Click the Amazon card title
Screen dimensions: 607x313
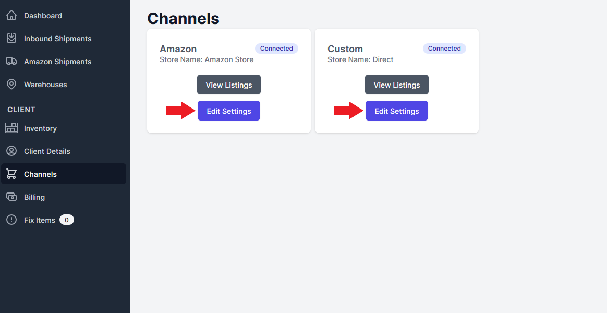178,49
